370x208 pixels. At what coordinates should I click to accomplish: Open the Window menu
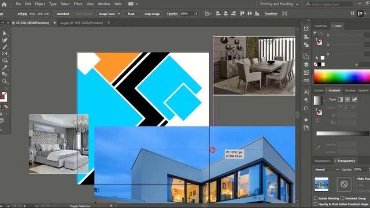104,4
